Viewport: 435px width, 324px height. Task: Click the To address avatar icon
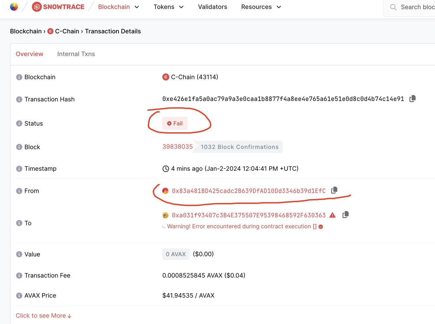(165, 215)
